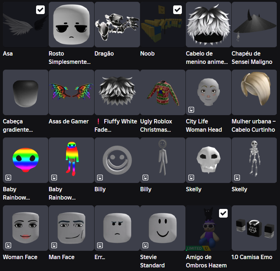Open the Rosto Simplesmente... item name

pyautogui.click(x=70, y=58)
